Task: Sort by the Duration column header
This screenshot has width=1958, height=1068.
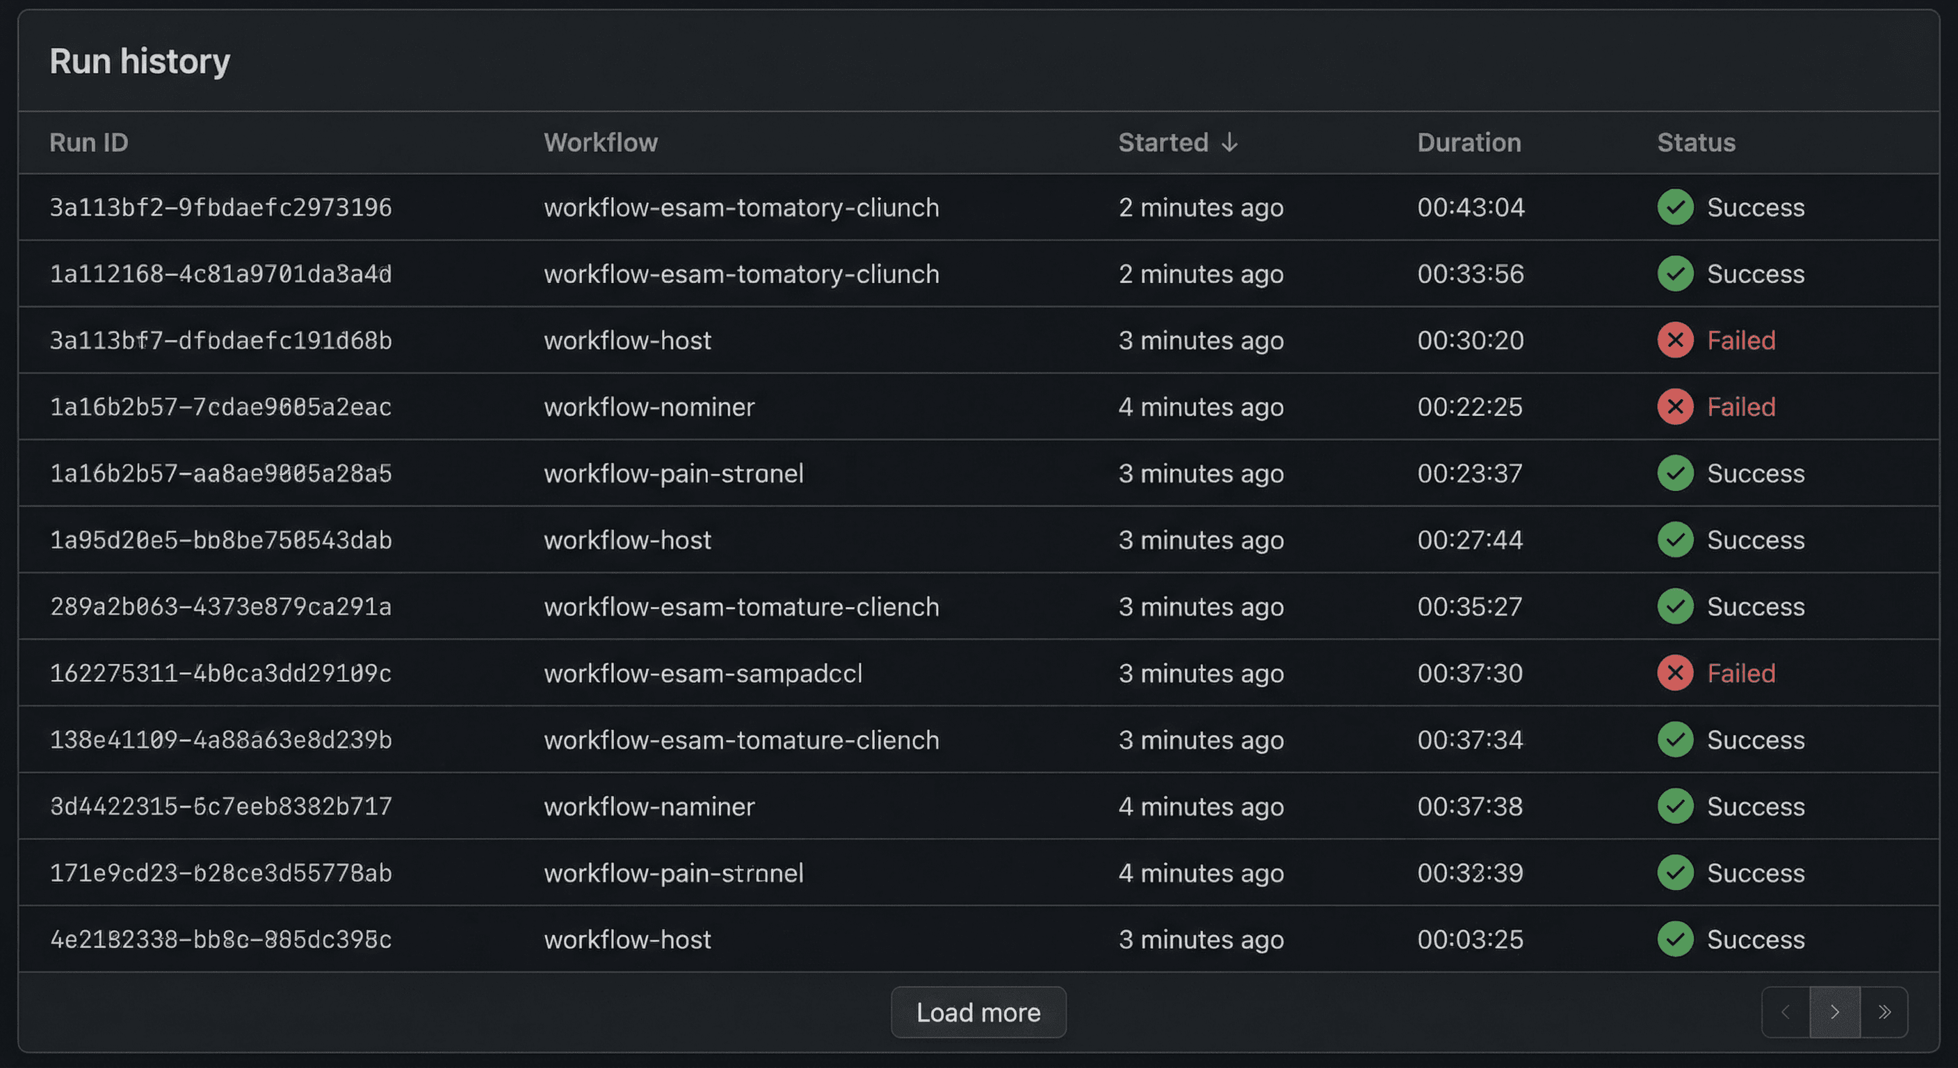Action: coord(1469,142)
